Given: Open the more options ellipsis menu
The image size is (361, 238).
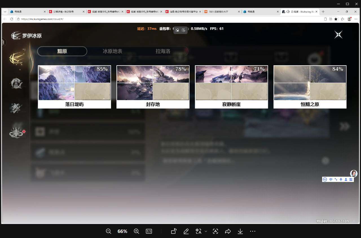Looking at the screenshot, I should click(x=253, y=231).
